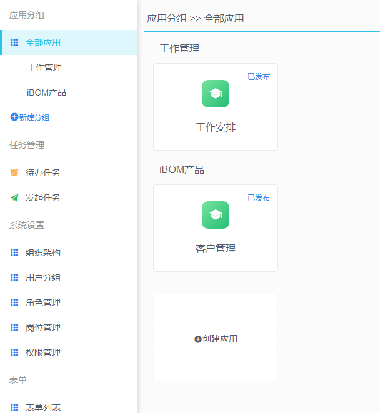Viewport: 380px width, 413px height.
Task: Click the alarm clock icon for 待办任务
Action: pos(14,172)
